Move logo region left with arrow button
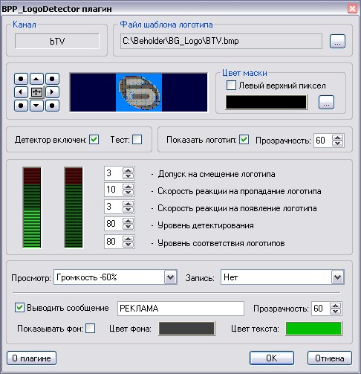This screenshot has width=361, height=374. (x=21, y=92)
